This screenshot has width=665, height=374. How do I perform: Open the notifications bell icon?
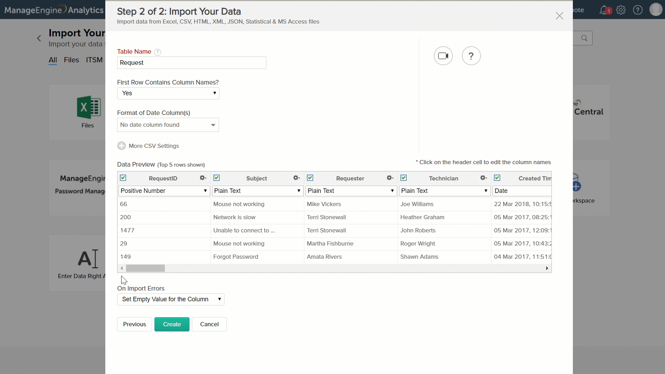click(604, 10)
